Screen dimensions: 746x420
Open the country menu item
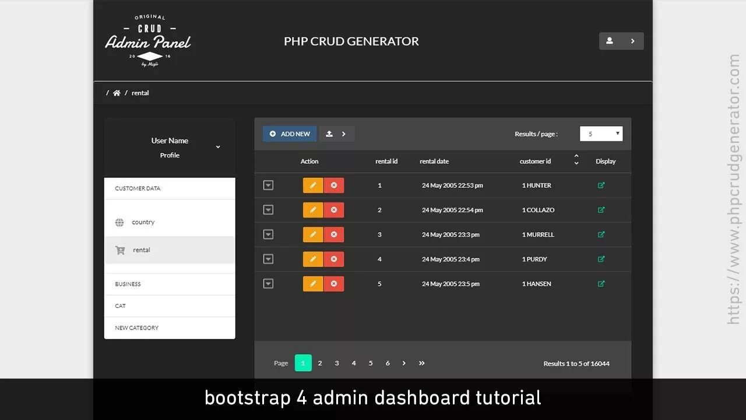(x=170, y=222)
